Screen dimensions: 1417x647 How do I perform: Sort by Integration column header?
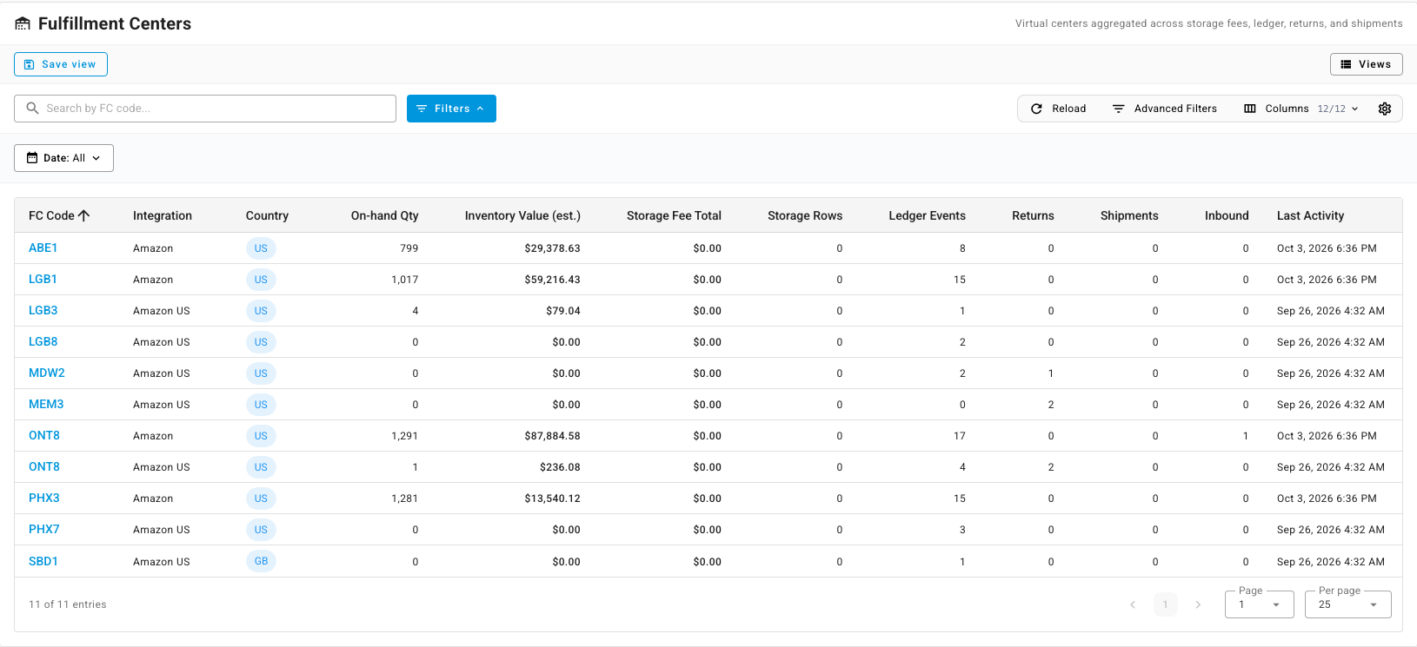coord(163,215)
